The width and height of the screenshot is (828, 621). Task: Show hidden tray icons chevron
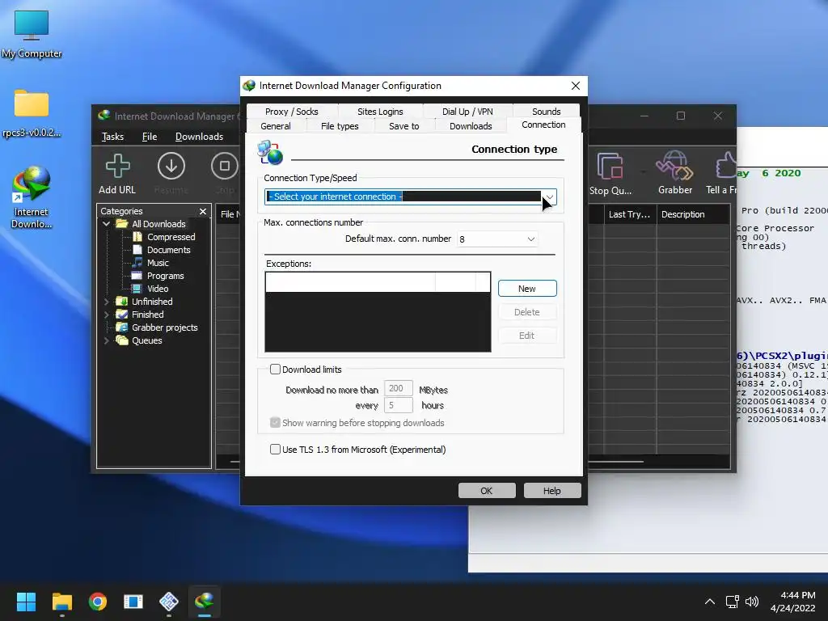click(710, 602)
